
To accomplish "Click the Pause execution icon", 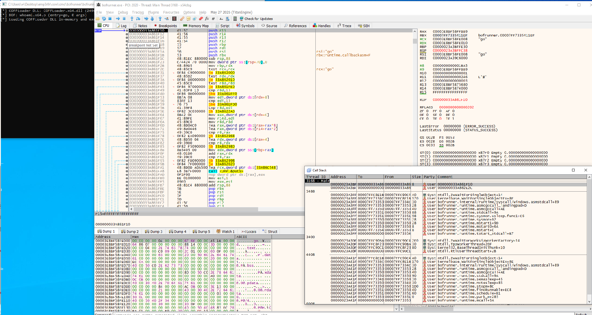I will pos(124,18).
